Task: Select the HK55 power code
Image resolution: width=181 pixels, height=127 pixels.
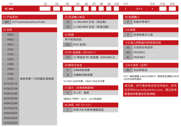Action: [10, 40]
